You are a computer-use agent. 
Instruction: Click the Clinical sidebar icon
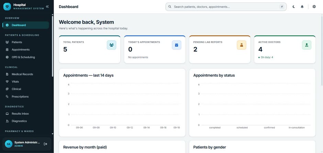point(7,89)
